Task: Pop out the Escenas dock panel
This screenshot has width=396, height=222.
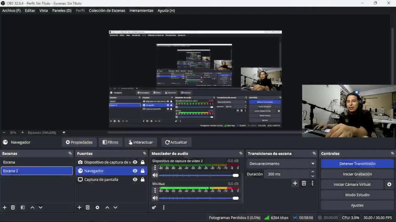Action: click(x=70, y=154)
